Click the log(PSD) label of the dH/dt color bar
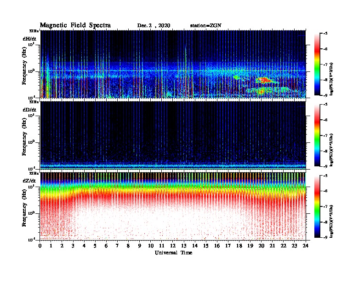364x282 pixels. click(x=331, y=79)
